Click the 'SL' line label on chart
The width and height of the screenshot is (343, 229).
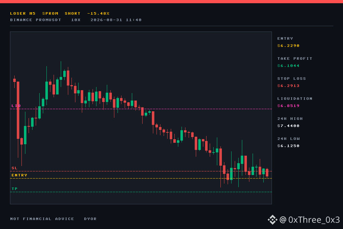(x=14, y=168)
